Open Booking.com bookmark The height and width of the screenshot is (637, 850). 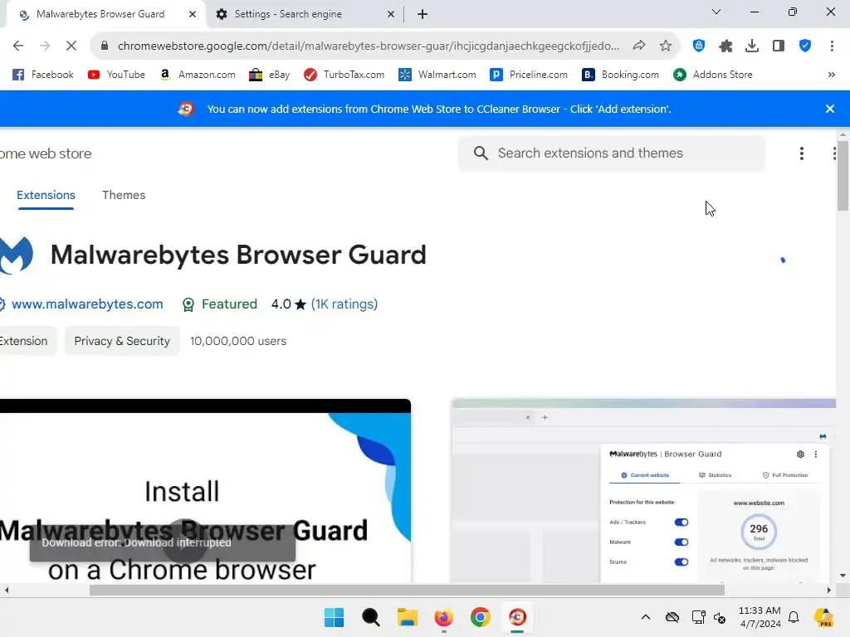620,75
